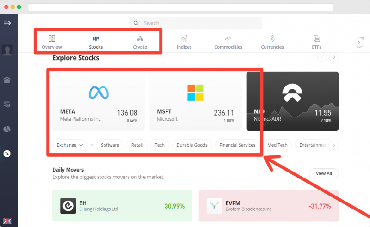The image size is (370, 227).
Task: Filter stocks by Durable Goods
Action: 192,145
